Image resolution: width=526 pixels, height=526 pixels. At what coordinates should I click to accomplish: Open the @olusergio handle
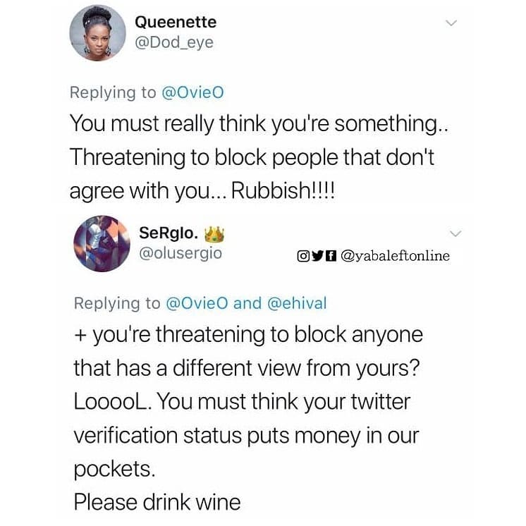pos(181,253)
